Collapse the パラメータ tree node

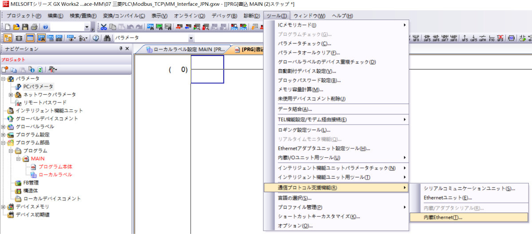[4, 78]
